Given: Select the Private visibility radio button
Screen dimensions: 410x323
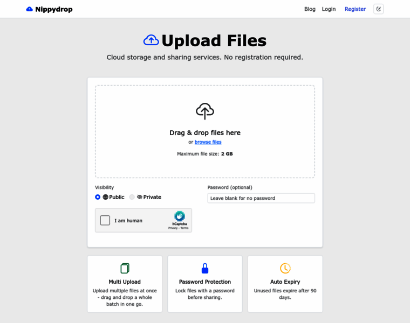Looking at the screenshot, I should pyautogui.click(x=132, y=197).
